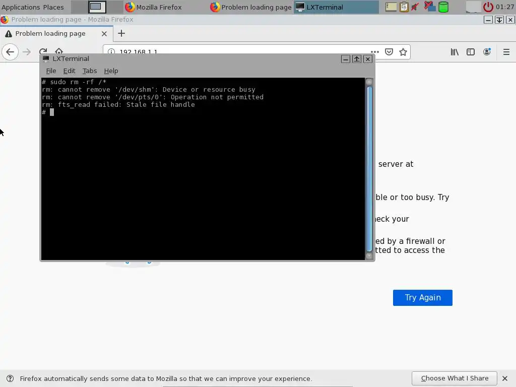Viewport: 516px width, 387px height.
Task: Dismiss the Firefox data notification bar
Action: (505, 378)
